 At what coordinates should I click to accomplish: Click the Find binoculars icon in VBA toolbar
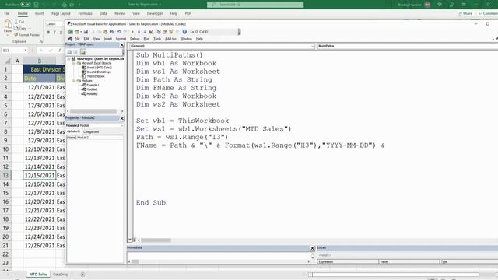(112, 32)
